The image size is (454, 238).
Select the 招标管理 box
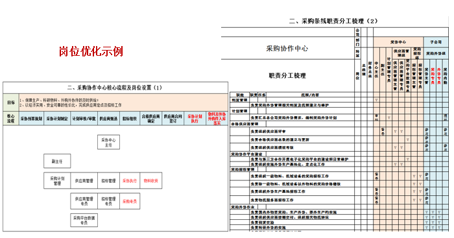click(x=108, y=181)
